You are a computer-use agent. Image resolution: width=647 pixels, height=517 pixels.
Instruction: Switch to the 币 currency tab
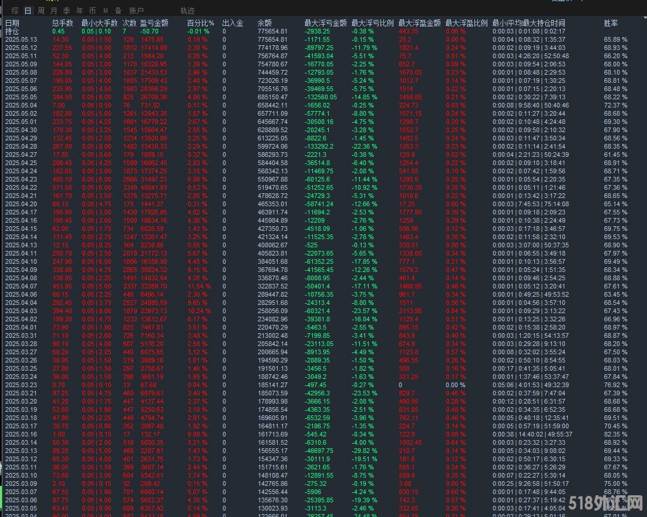point(92,11)
